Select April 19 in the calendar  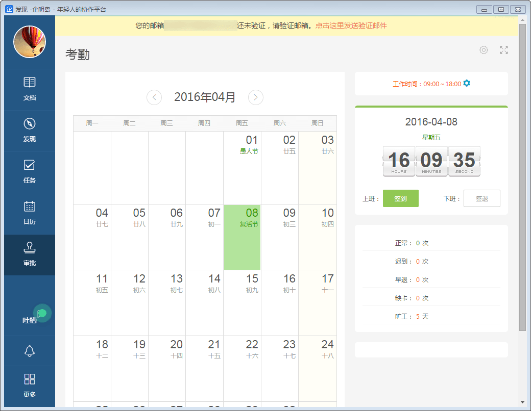tap(130, 369)
